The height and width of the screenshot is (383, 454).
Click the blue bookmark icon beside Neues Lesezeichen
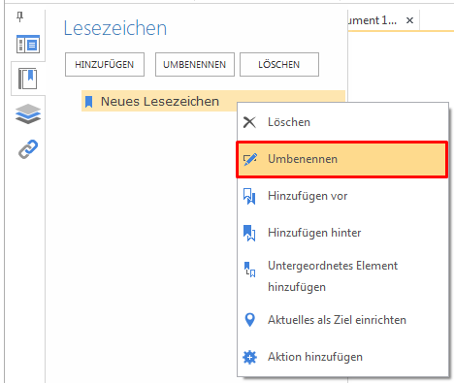(88, 102)
